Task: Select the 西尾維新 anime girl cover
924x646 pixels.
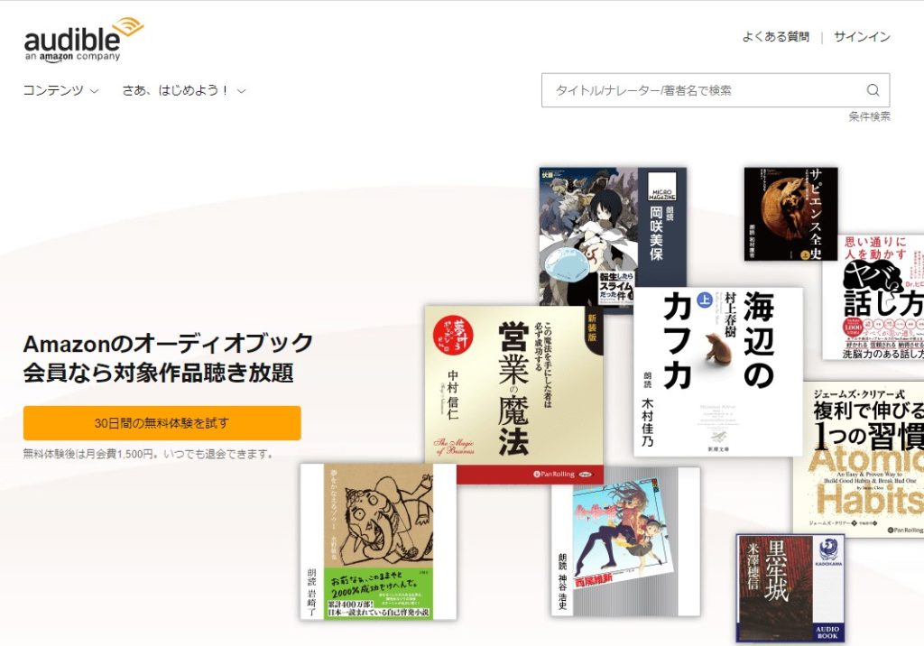Action: (x=625, y=541)
